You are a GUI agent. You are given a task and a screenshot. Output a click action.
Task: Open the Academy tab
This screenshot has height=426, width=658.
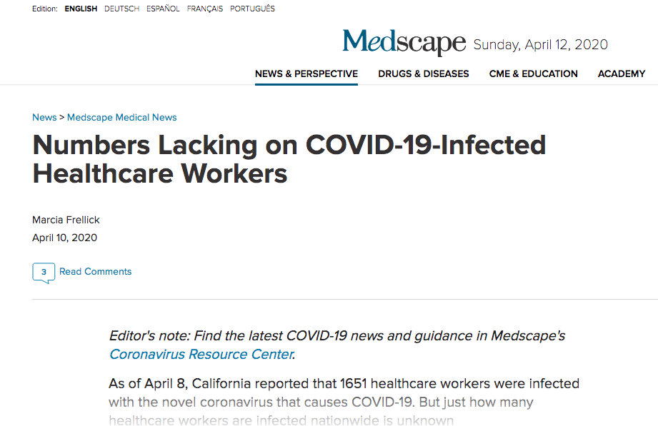[x=621, y=73]
